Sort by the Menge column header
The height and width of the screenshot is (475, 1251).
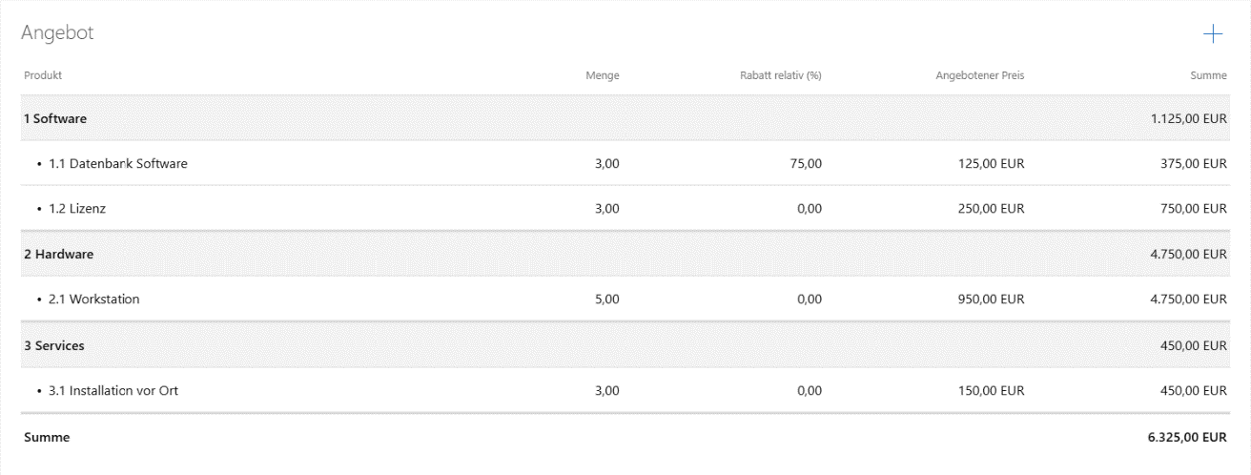point(603,75)
